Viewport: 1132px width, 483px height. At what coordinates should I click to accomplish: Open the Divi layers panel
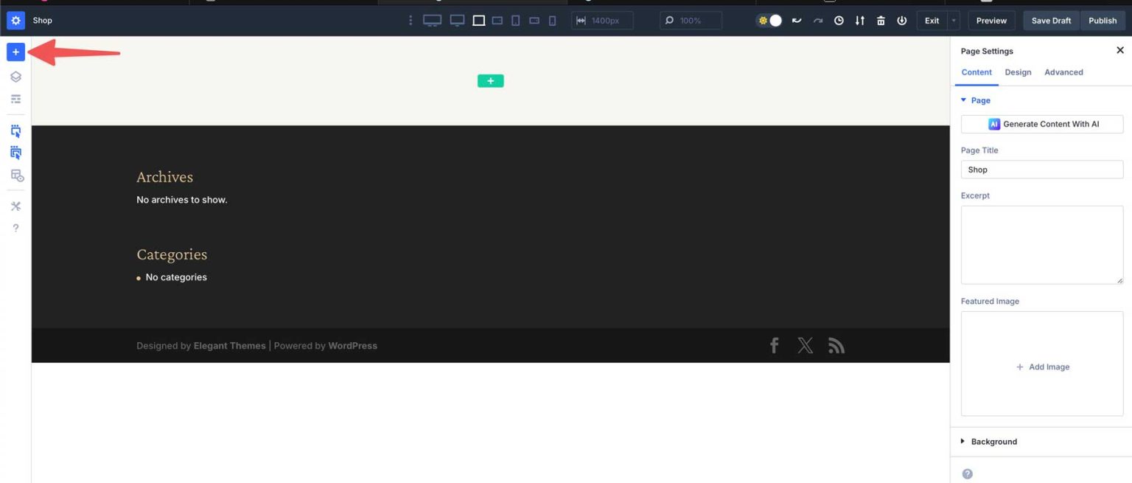(15, 76)
